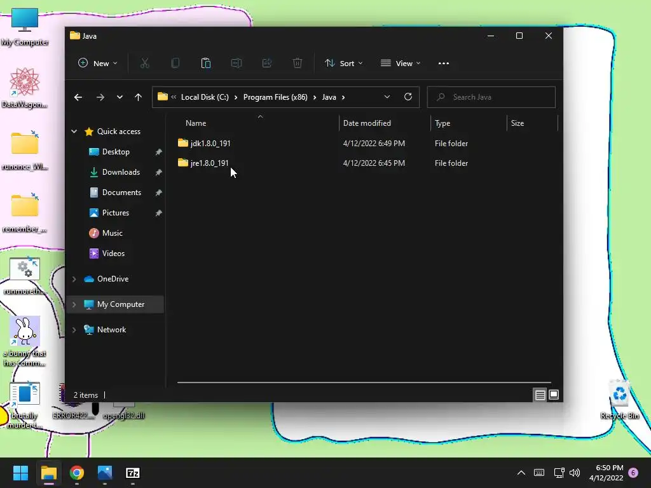Open recent locations dropdown arrow
Viewport: 651px width, 488px height.
point(120,97)
